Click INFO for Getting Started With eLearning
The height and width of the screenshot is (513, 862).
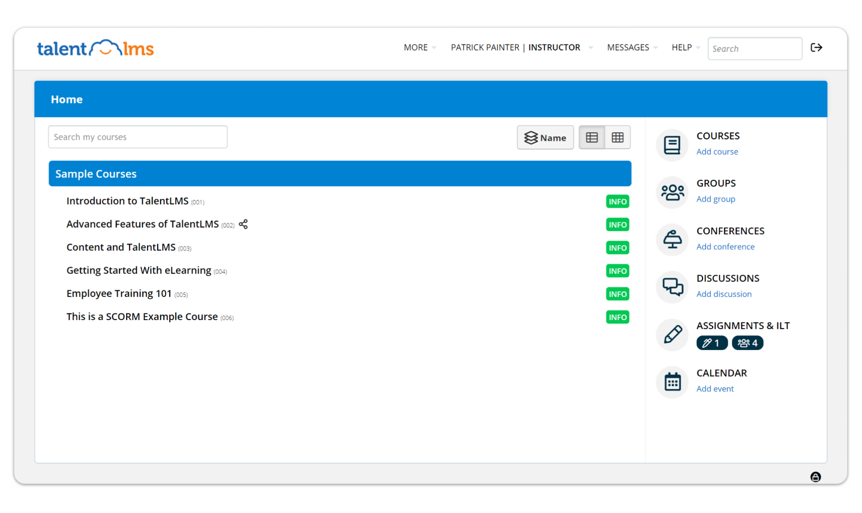618,271
